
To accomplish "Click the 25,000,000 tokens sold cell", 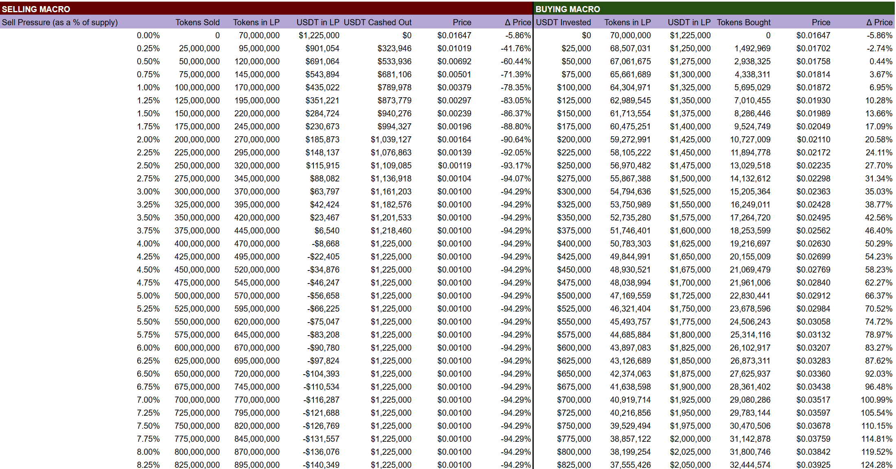I will [199, 48].
